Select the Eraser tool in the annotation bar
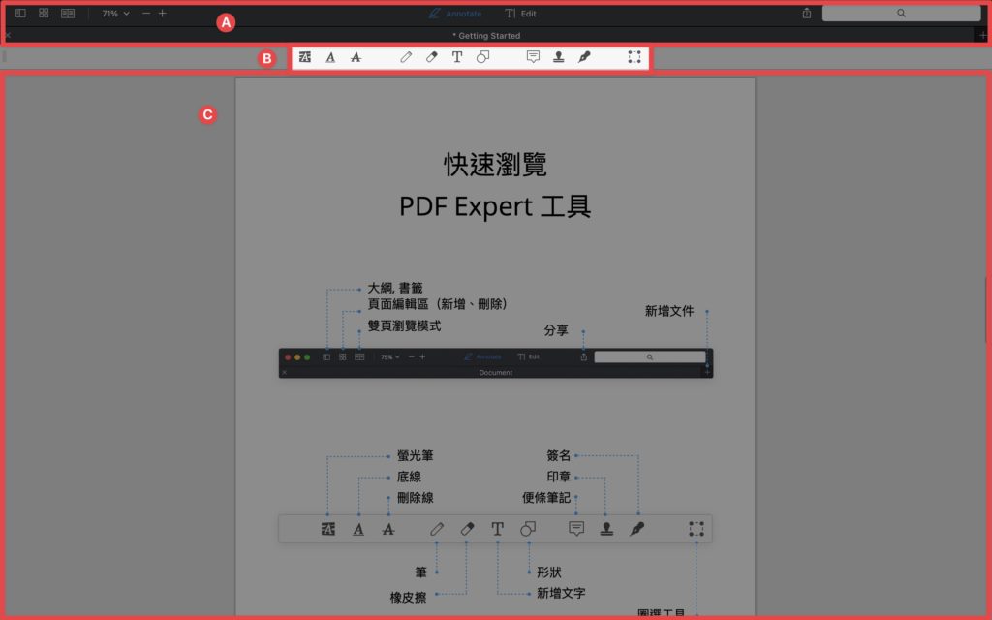The width and height of the screenshot is (992, 620). [431, 57]
